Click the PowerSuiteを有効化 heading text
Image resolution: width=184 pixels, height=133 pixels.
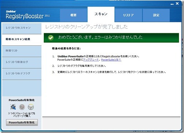[x=22, y=100]
